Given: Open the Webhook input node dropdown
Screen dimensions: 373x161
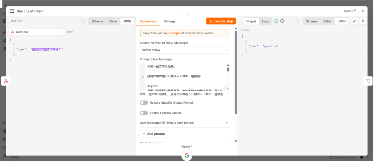Looking at the screenshot, I should (x=36, y=32).
